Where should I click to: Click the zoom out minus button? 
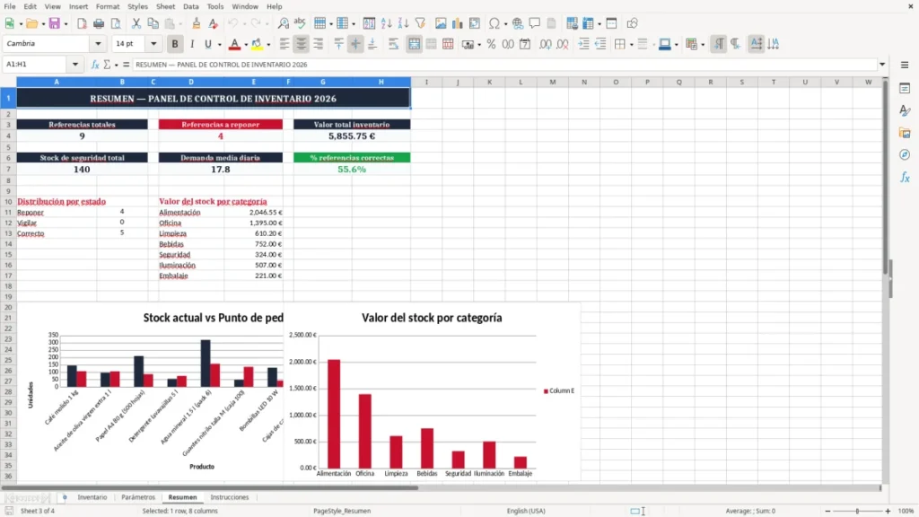coord(827,511)
